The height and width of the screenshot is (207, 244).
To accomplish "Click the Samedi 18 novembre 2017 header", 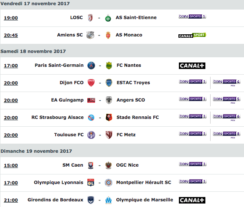I will (33, 51).
